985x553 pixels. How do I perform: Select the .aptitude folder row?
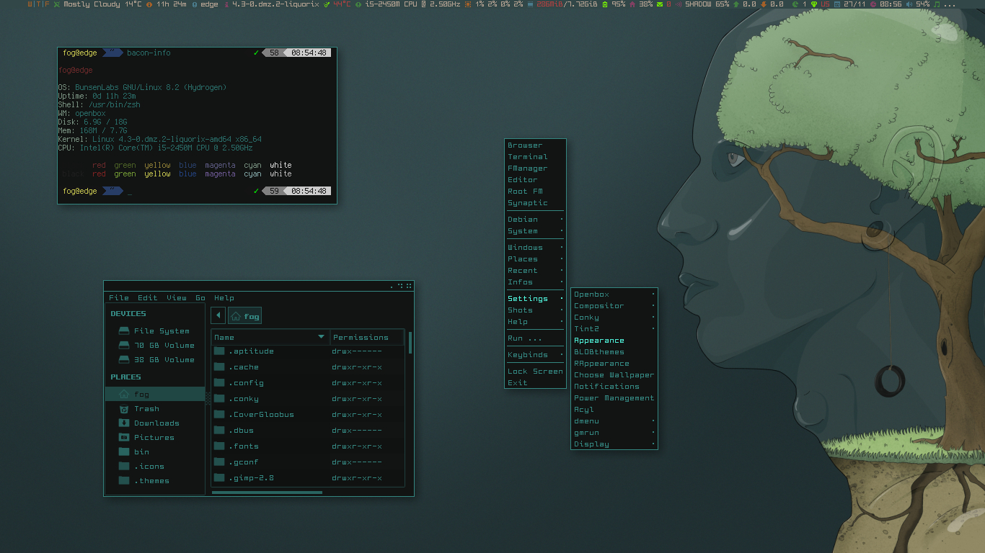point(308,351)
